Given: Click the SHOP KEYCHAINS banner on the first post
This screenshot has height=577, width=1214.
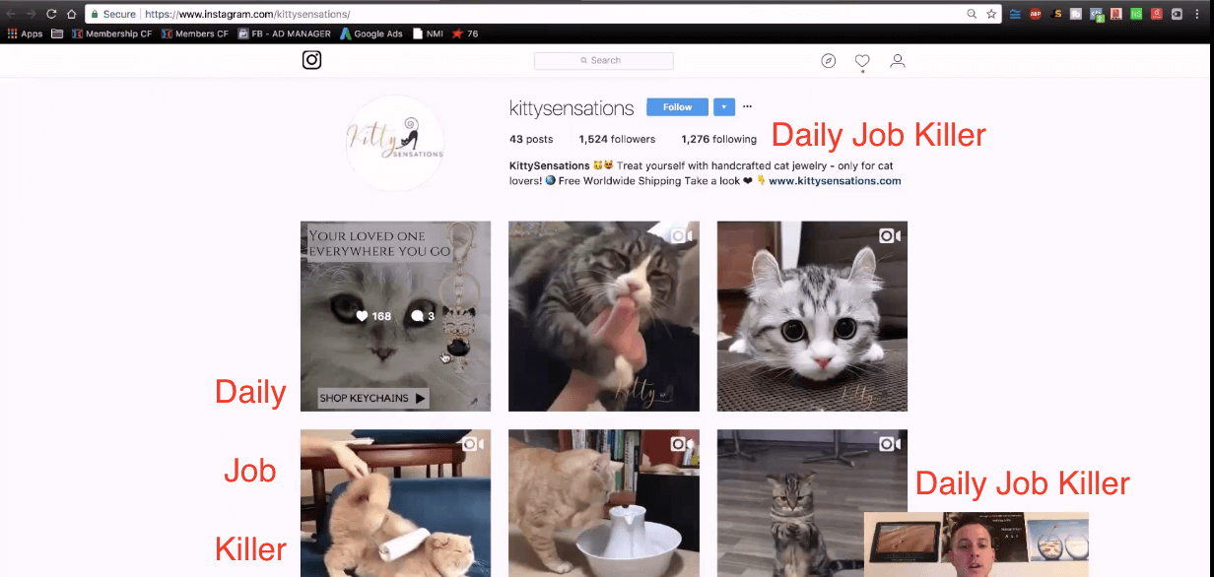Looking at the screenshot, I should click(372, 399).
